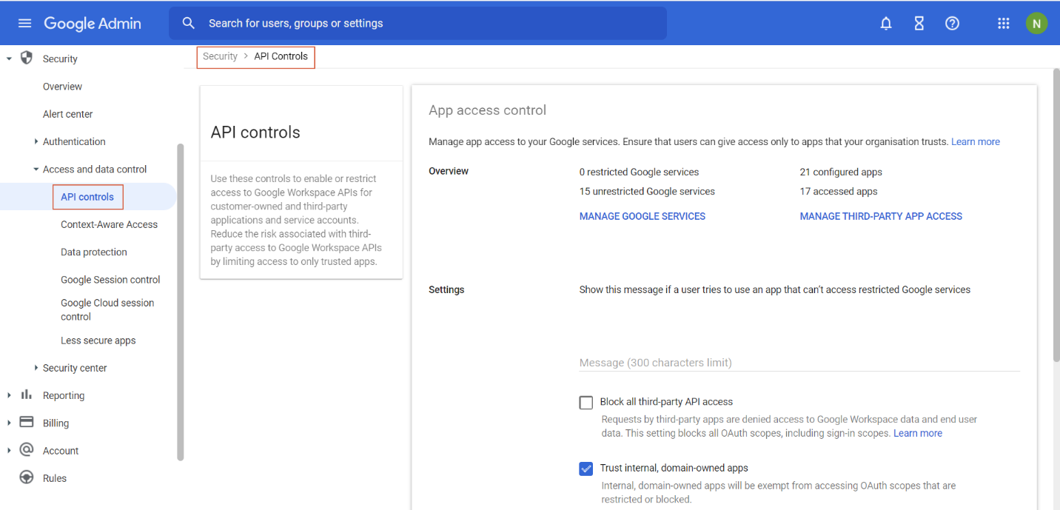Open Data protection in sidebar

coord(94,252)
